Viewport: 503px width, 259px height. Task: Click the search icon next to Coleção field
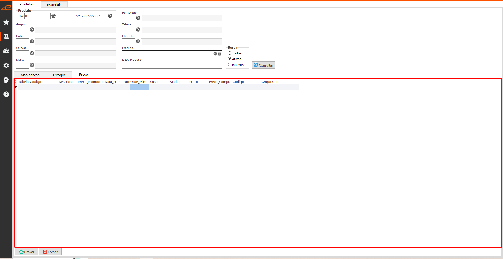pyautogui.click(x=32, y=53)
